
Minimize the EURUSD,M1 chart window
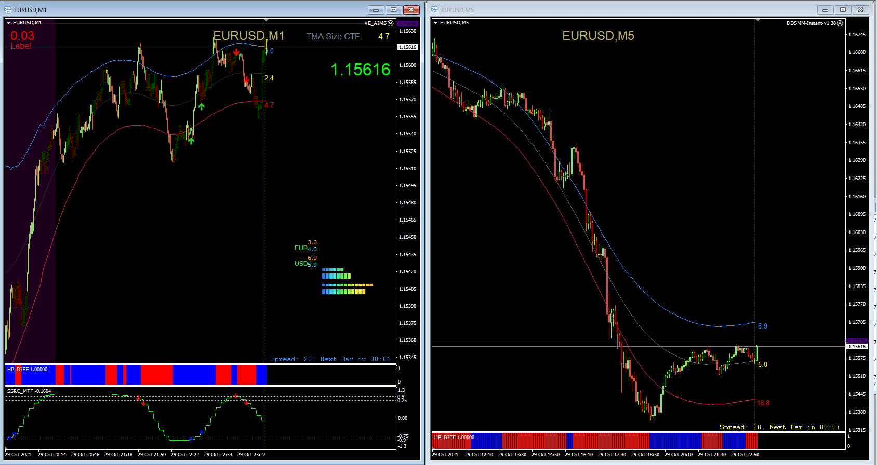point(376,10)
